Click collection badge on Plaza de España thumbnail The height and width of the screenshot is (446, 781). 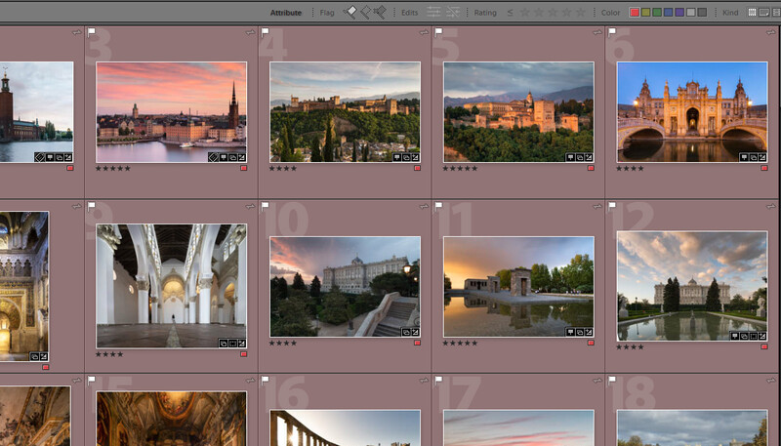[x=753, y=157]
